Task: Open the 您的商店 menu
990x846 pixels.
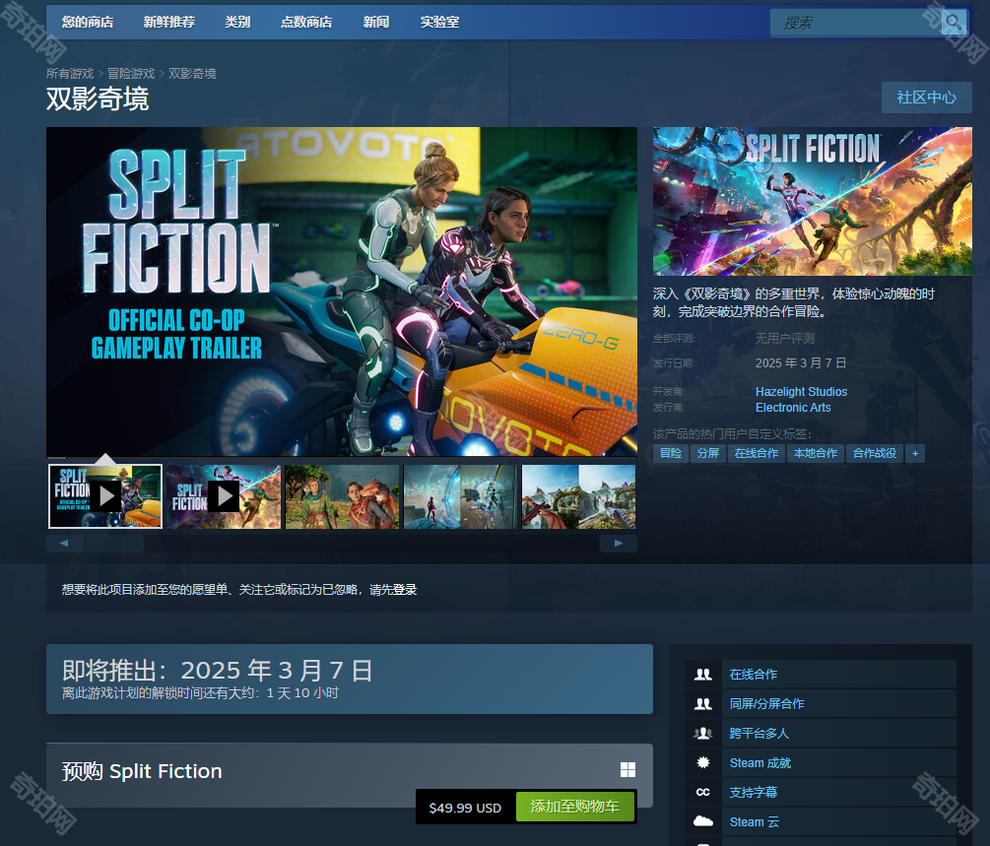Action: [88, 22]
